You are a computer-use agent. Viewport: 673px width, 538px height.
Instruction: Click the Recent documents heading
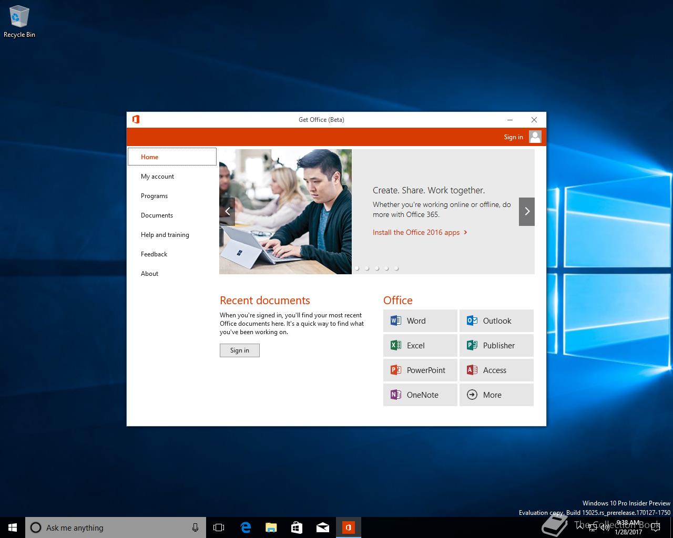tap(265, 301)
